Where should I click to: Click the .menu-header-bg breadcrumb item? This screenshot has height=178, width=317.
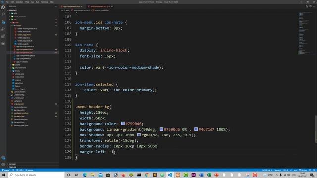[101, 10]
